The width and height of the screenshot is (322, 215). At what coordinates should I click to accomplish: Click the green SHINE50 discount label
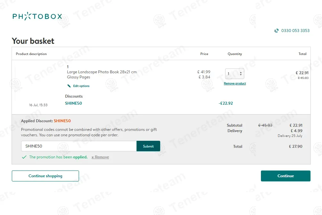coord(73,103)
